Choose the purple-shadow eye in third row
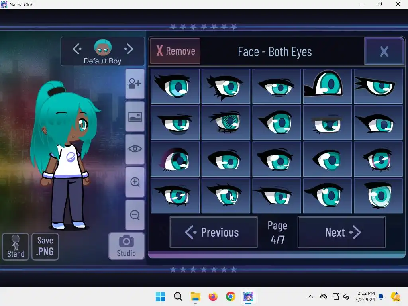Image resolution: width=408 pixels, height=306 pixels. tap(175, 159)
